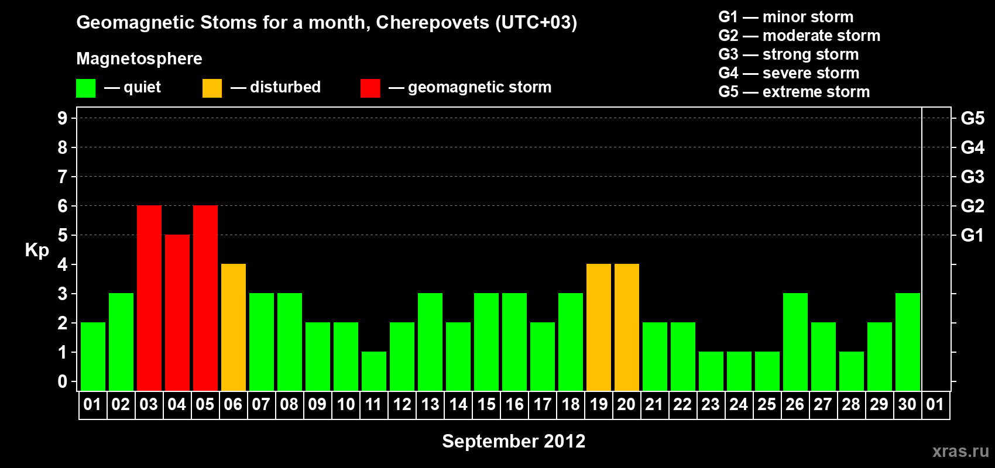
Task: Click the date cell '07' on the axis
Action: coord(261,405)
